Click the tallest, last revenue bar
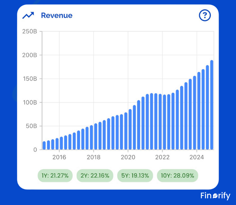This screenshot has height=205, width=236. point(212,105)
